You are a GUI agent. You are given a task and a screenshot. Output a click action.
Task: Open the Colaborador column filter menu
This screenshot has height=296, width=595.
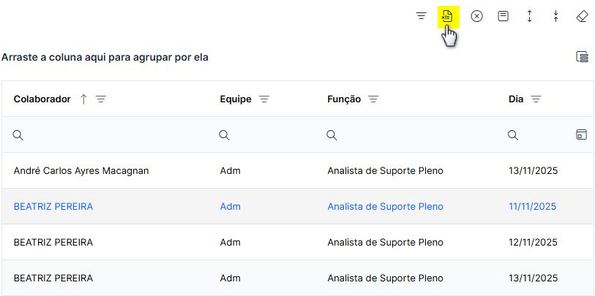(101, 99)
